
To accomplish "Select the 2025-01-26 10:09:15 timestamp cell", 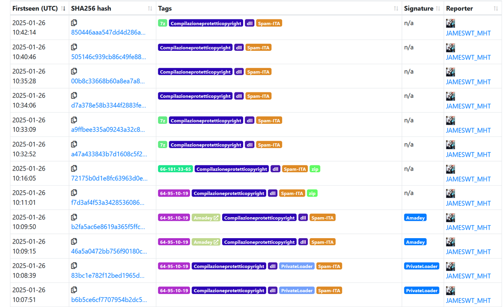I will 39,247.
